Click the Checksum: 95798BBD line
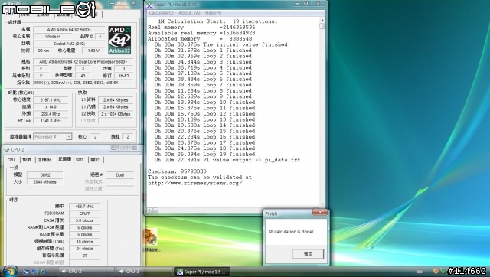 [177, 171]
